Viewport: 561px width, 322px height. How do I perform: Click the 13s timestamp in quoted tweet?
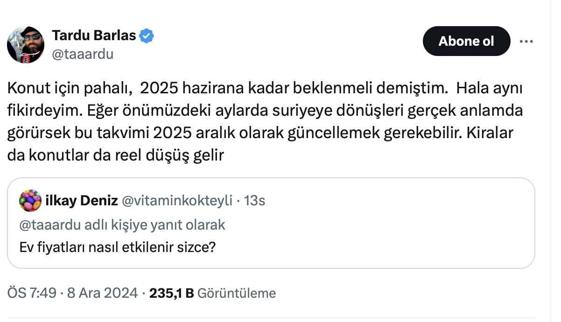255,201
